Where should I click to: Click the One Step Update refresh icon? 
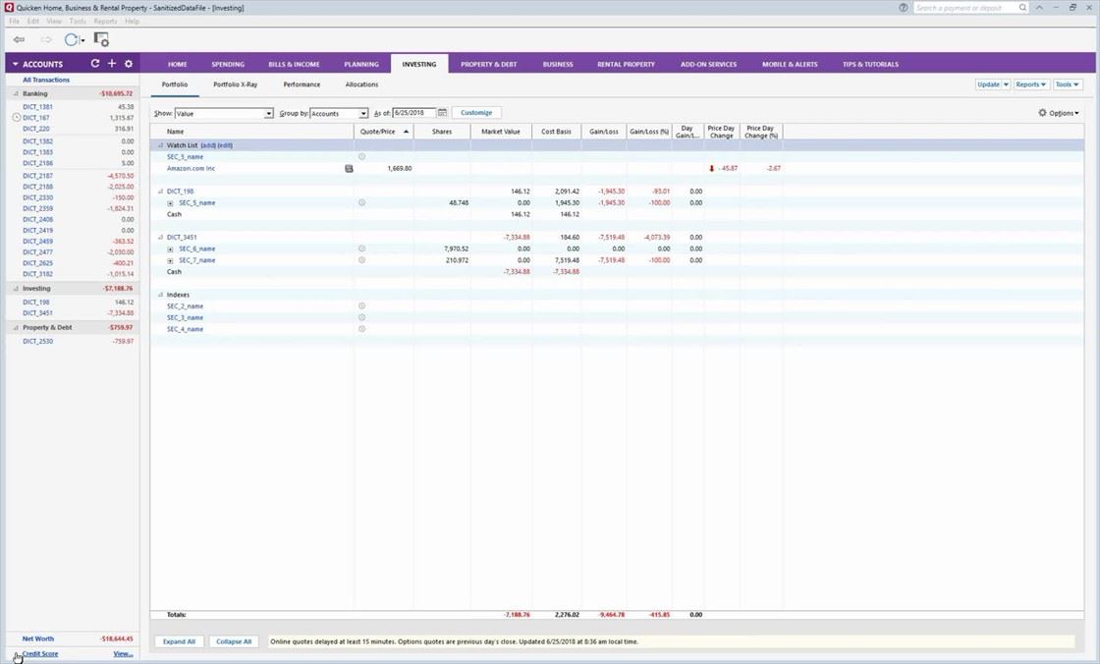coord(71,40)
